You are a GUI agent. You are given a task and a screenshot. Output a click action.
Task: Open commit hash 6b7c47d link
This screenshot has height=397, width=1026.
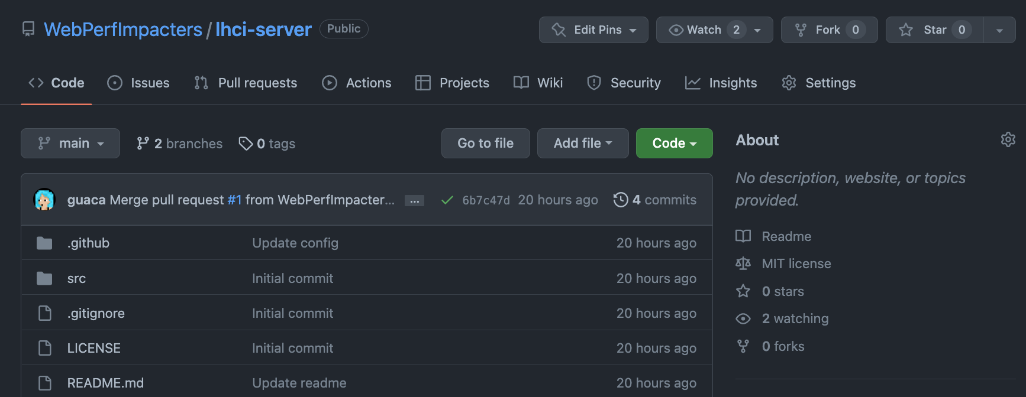486,200
